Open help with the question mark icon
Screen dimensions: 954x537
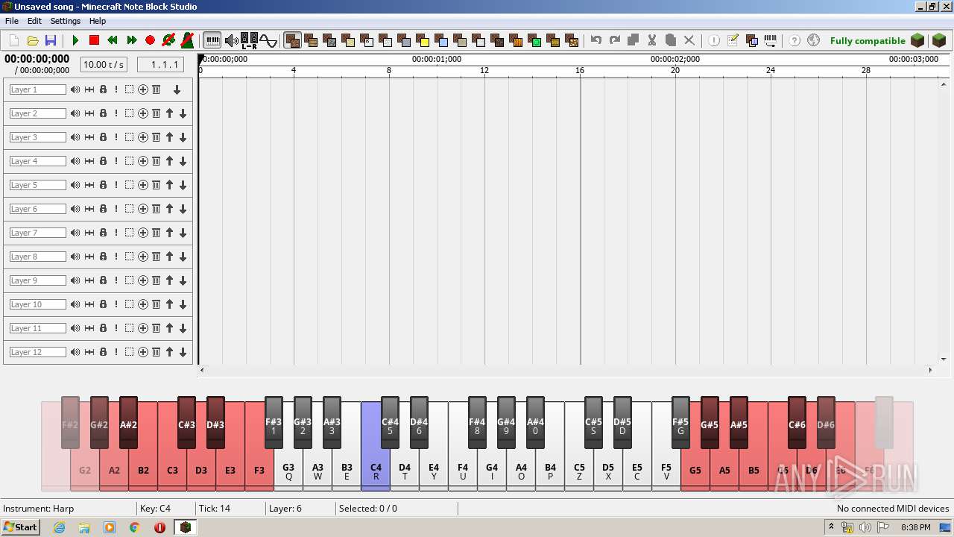point(795,40)
